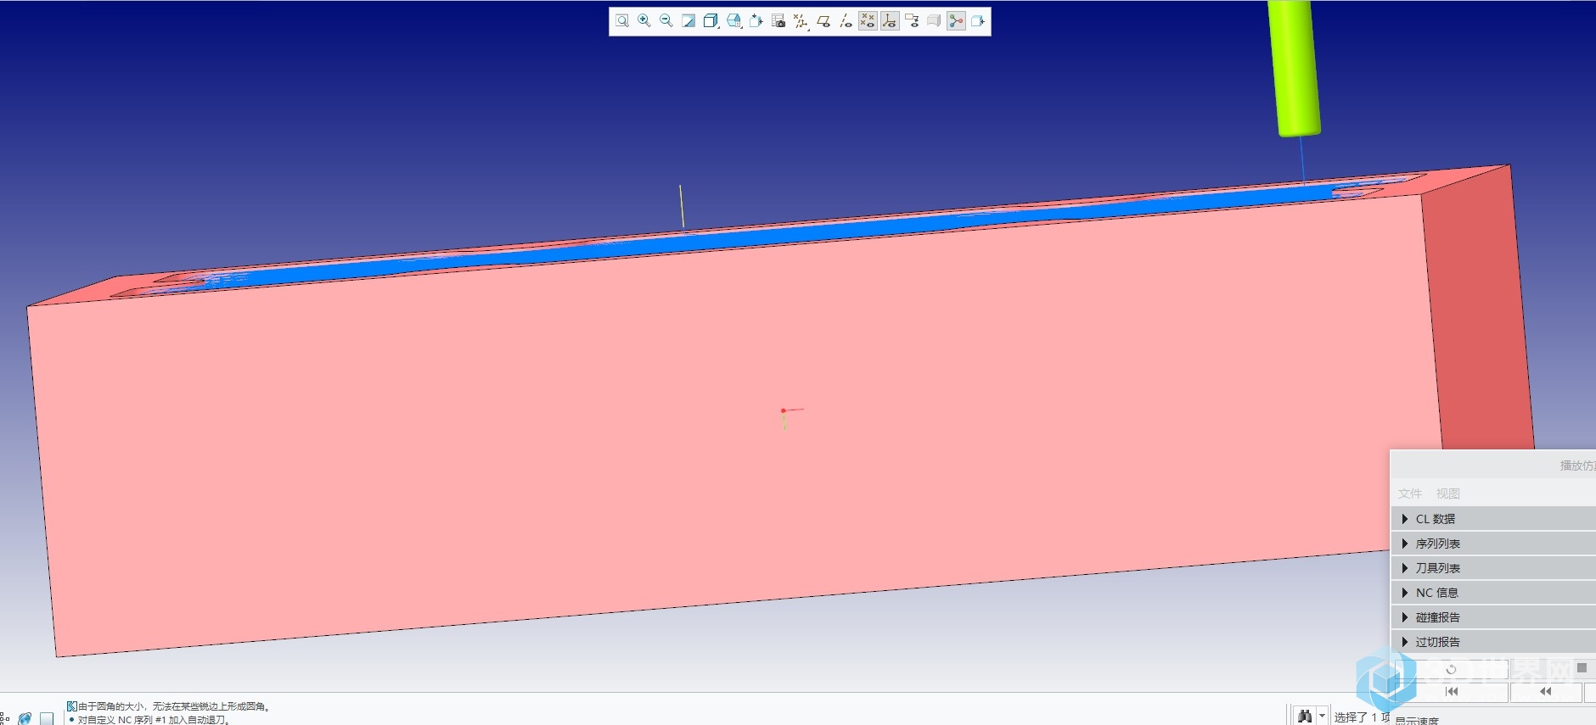The image size is (1596, 725).
Task: Toggle point display eye icon
Action: coord(868,21)
